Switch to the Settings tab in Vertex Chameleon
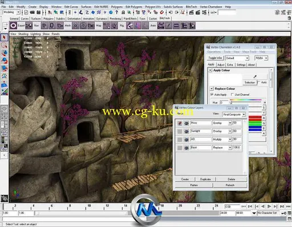Viewport: 292px width, 227px height. 241,64
